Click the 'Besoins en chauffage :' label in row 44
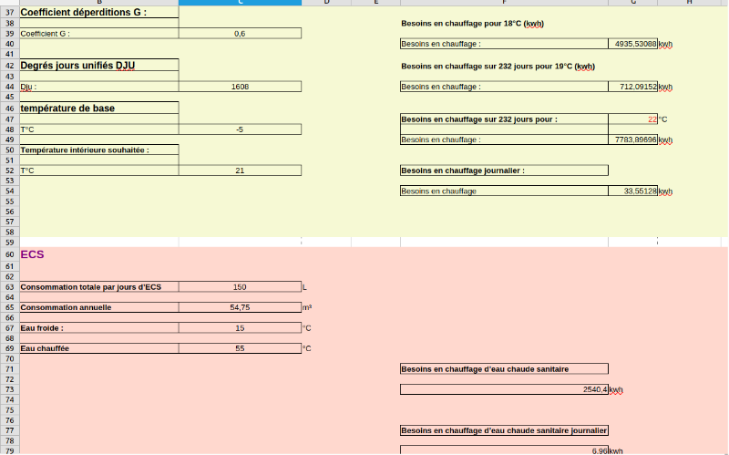 504,87
